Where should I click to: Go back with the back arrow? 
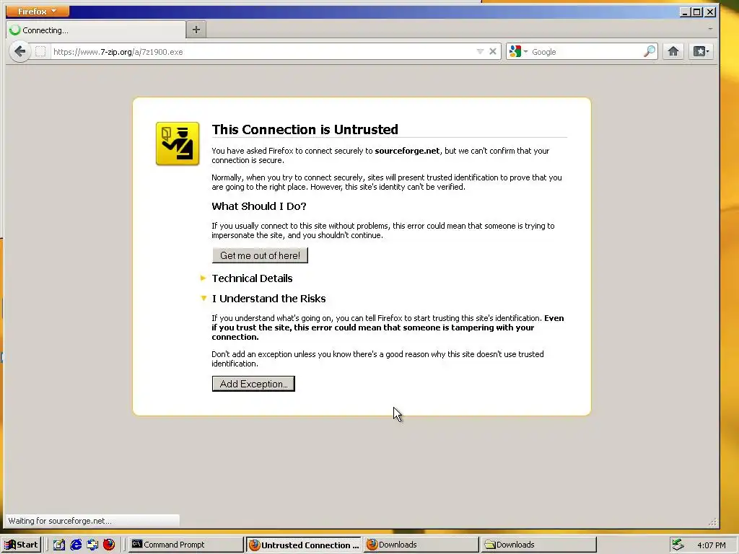point(19,51)
